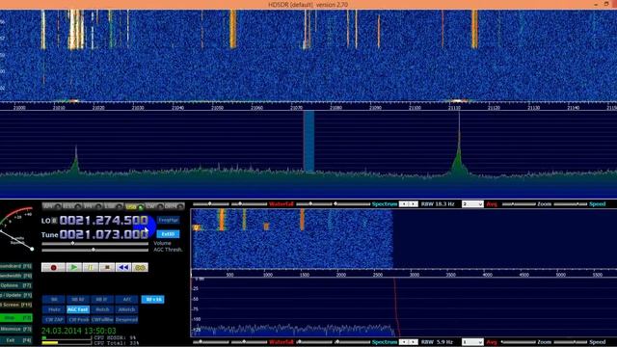The image size is (617, 347).
Task: Click the 21070 mark on RF frequency scale
Action: click(297, 107)
